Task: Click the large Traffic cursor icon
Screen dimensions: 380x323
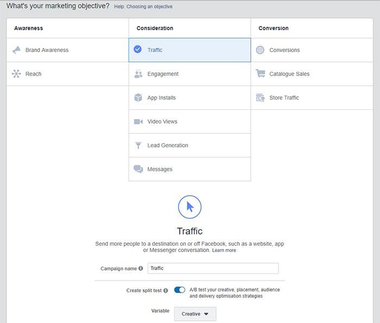Action: tap(190, 207)
